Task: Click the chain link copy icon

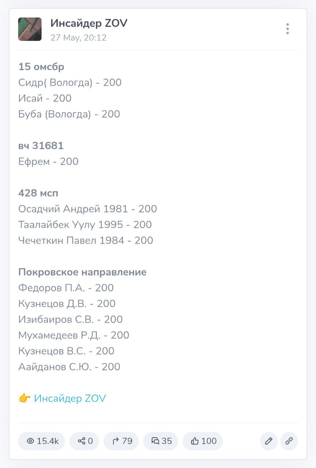Action: [289, 441]
